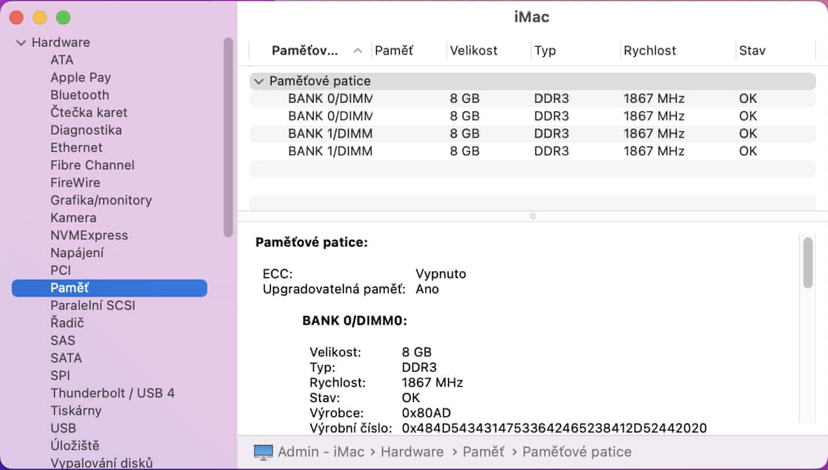The width and height of the screenshot is (828, 470).
Task: Sort table by Velikost column
Action: pyautogui.click(x=473, y=51)
